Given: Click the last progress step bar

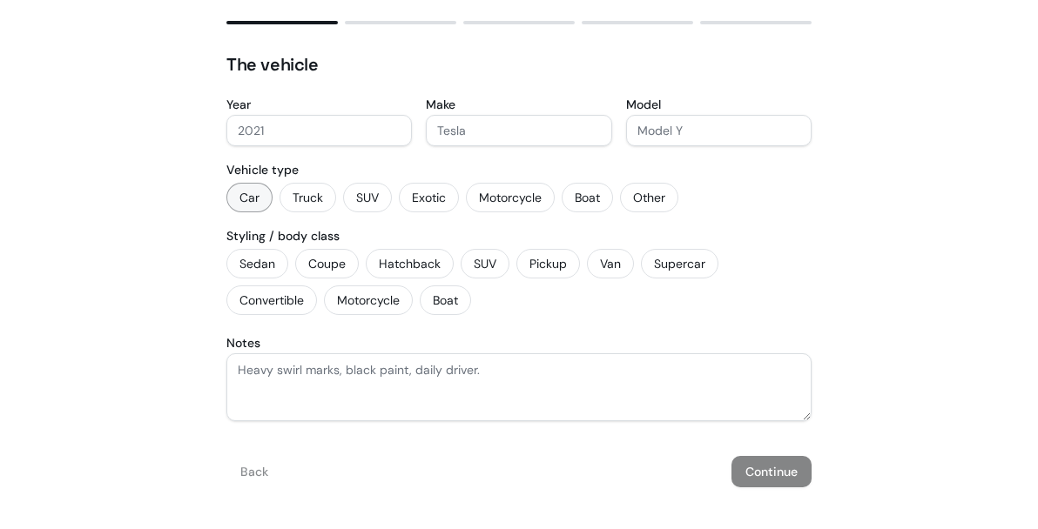Looking at the screenshot, I should point(756,23).
